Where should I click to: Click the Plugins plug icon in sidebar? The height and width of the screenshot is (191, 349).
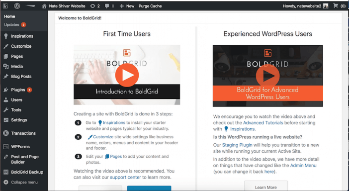(x=6, y=90)
